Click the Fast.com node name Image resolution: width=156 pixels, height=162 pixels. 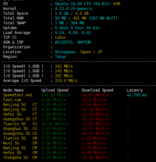[x=12, y=100]
